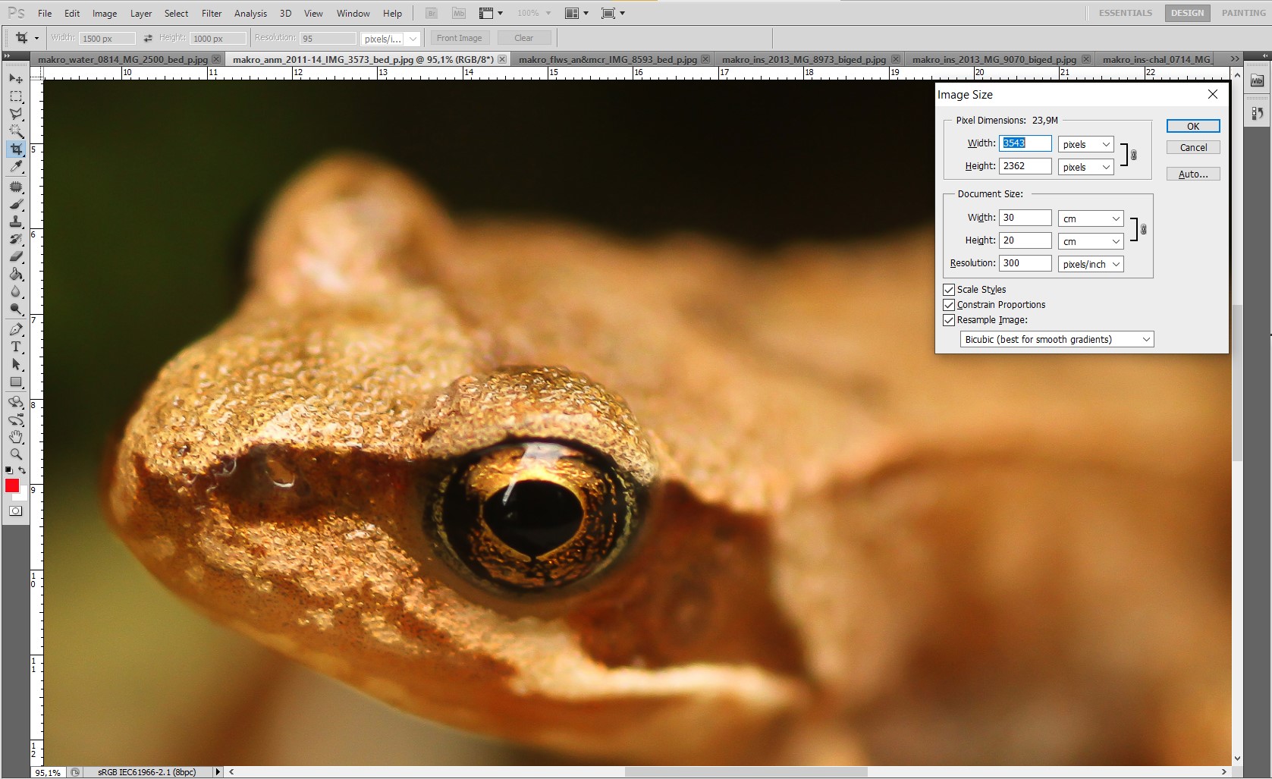Switch to the Painting workspace
This screenshot has width=1272, height=779.
(x=1243, y=13)
